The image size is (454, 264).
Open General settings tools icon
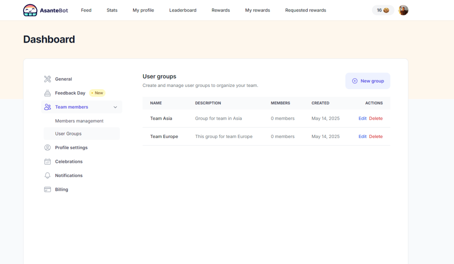47,79
